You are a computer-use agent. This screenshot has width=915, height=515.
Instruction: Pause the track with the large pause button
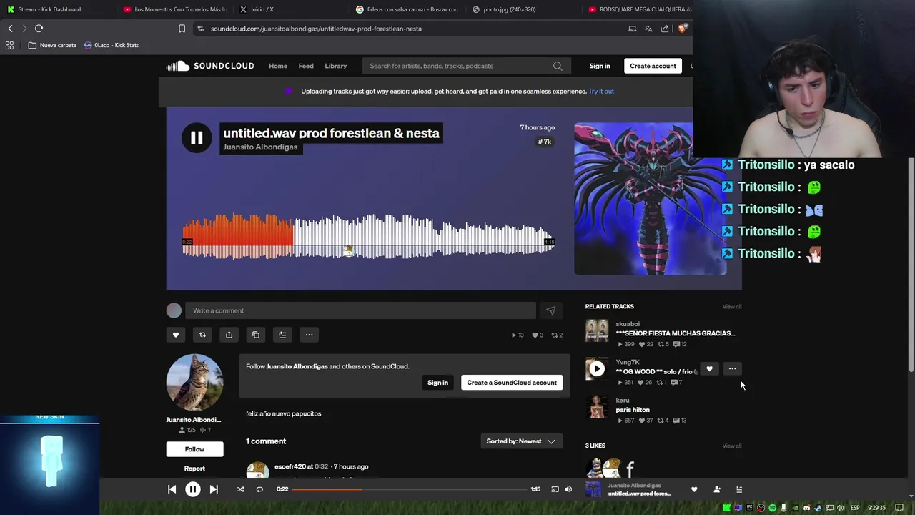tap(197, 138)
